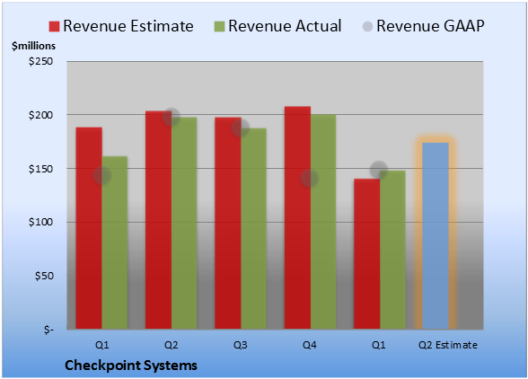Screen dimensions: 528x379
Task: Click the '$200' y-axis label
Action: pyautogui.click(x=40, y=115)
